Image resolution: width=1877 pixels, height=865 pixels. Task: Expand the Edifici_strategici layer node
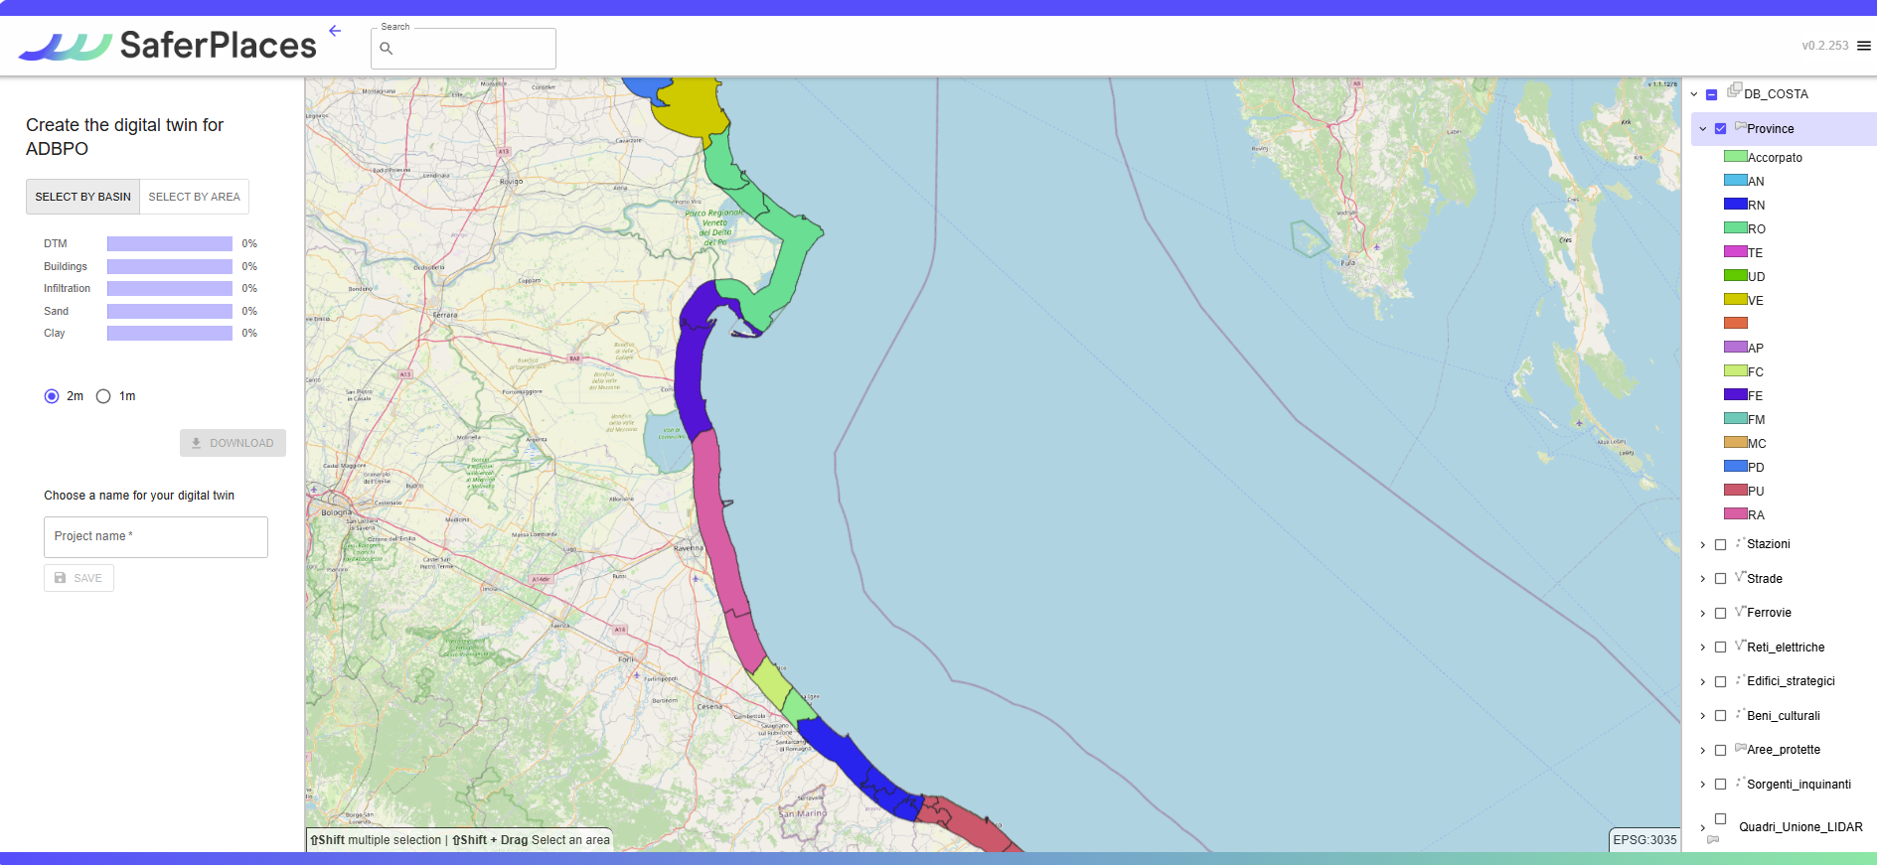(x=1702, y=682)
